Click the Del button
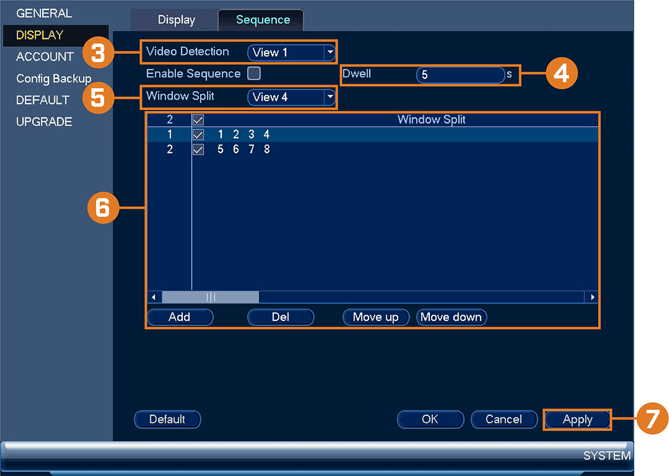The width and height of the screenshot is (669, 476). click(x=280, y=317)
